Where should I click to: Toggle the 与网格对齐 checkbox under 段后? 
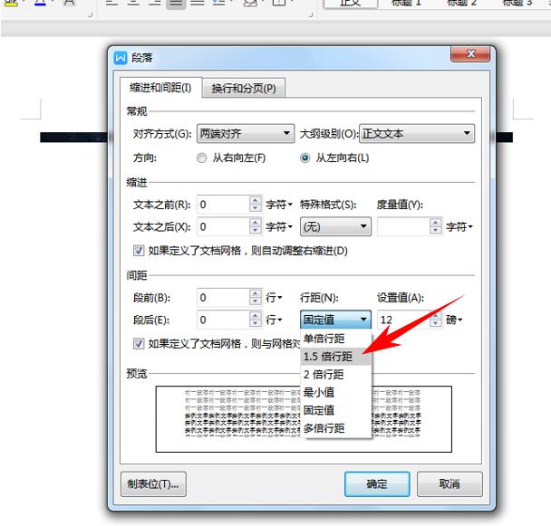139,343
